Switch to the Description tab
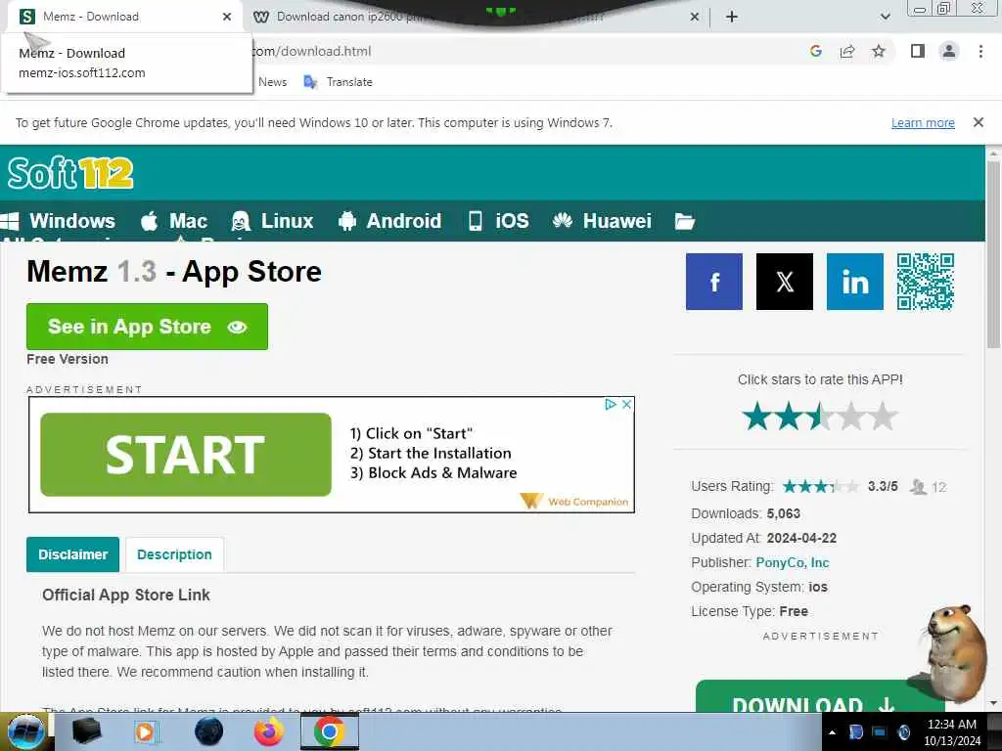This screenshot has height=751, width=1002. (x=174, y=554)
